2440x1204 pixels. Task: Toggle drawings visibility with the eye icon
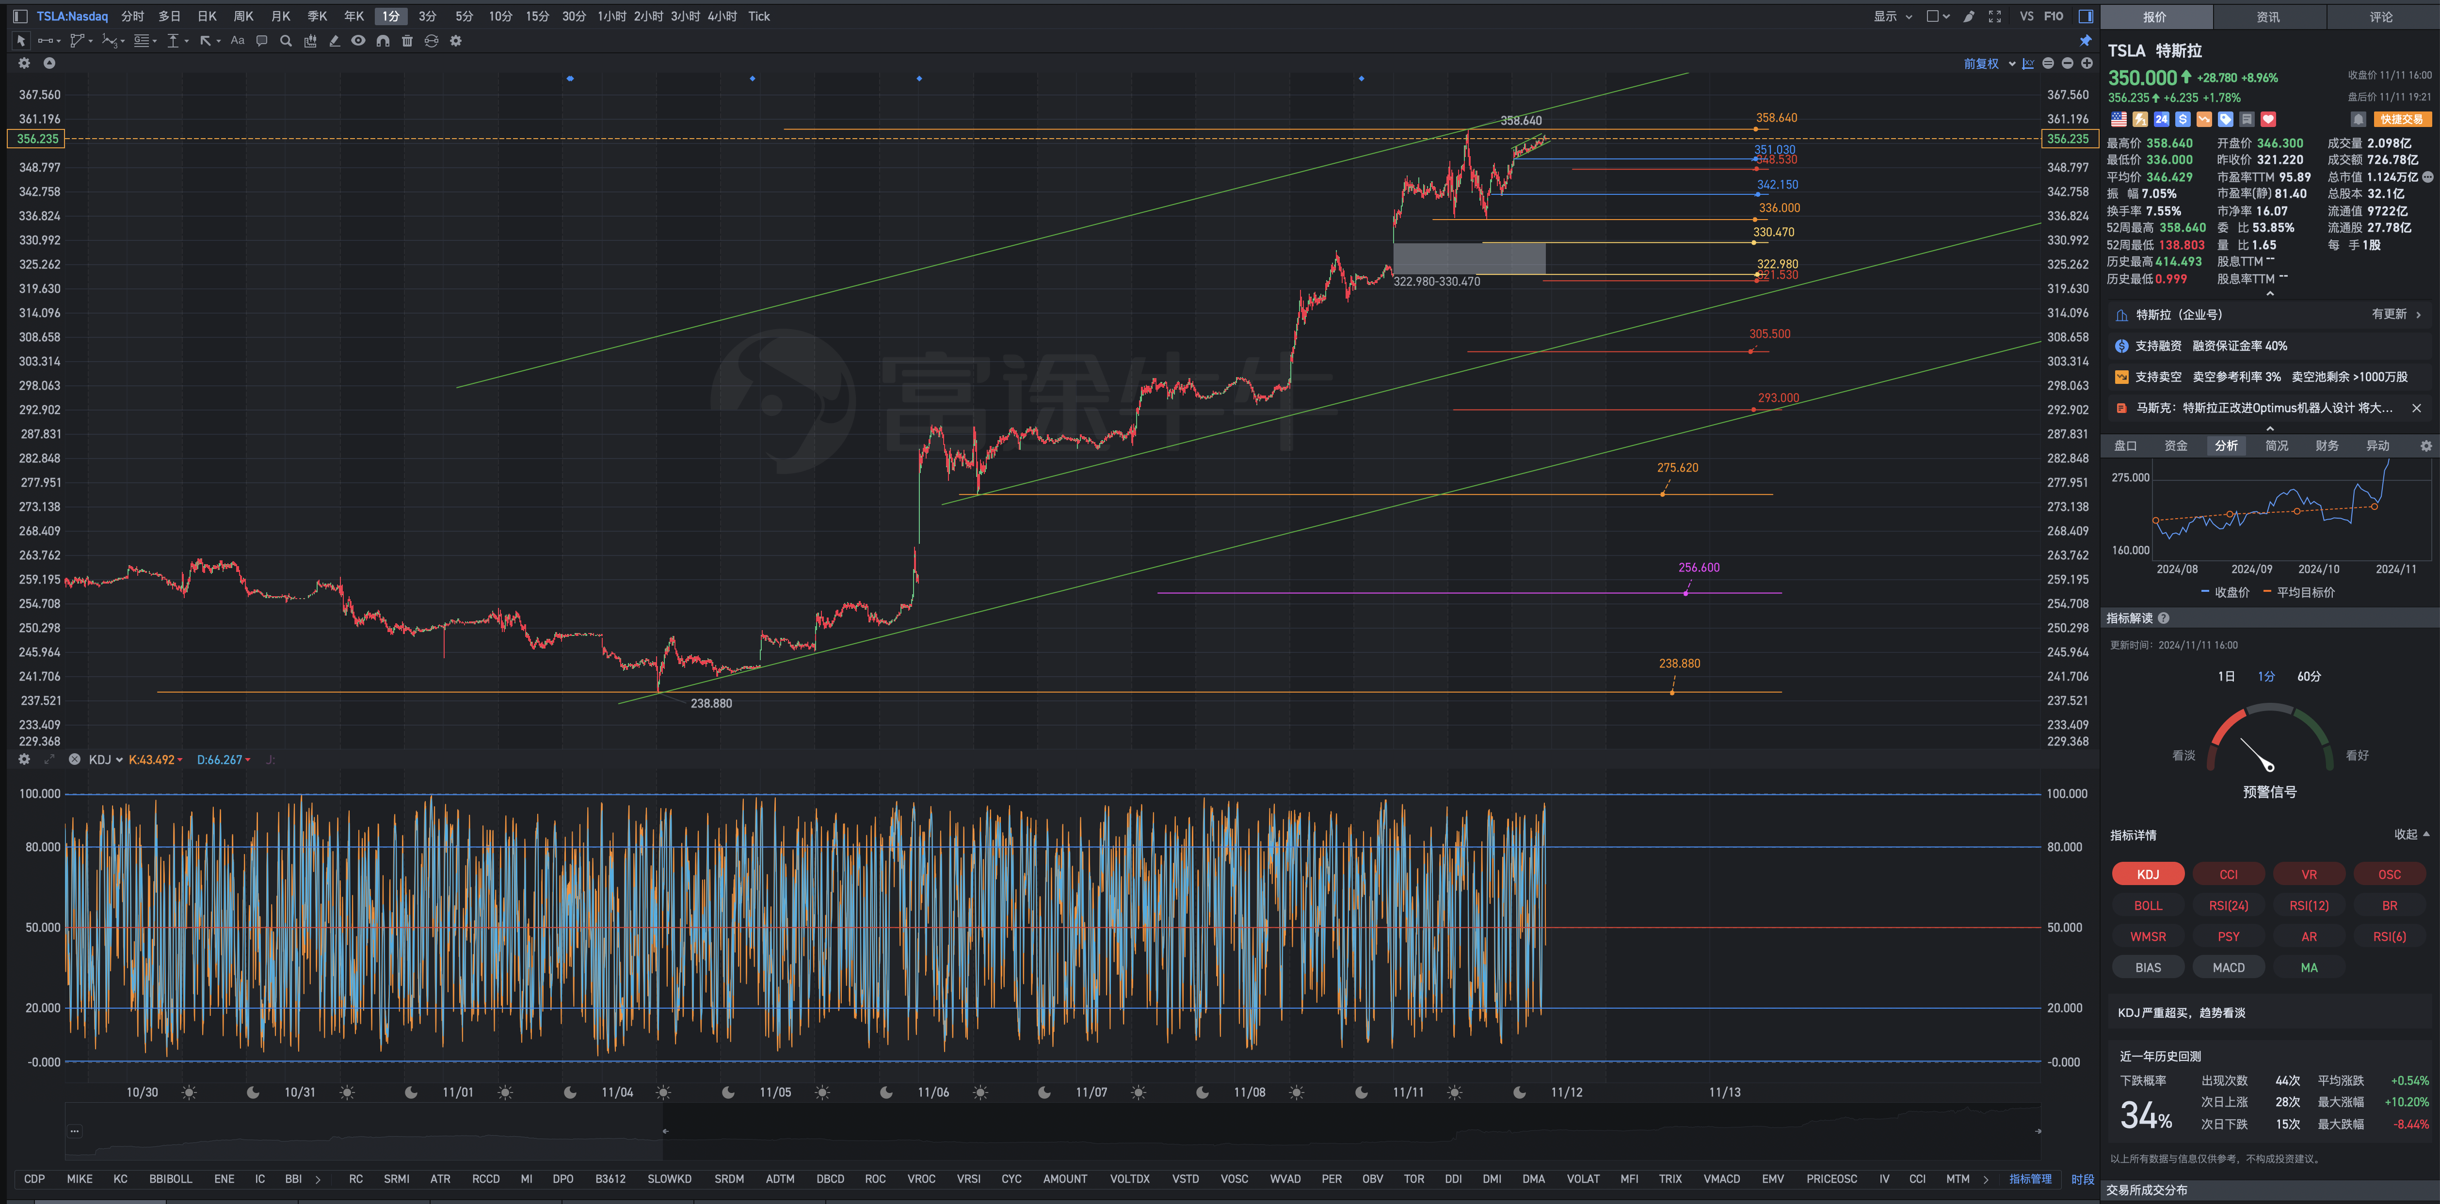pos(358,41)
